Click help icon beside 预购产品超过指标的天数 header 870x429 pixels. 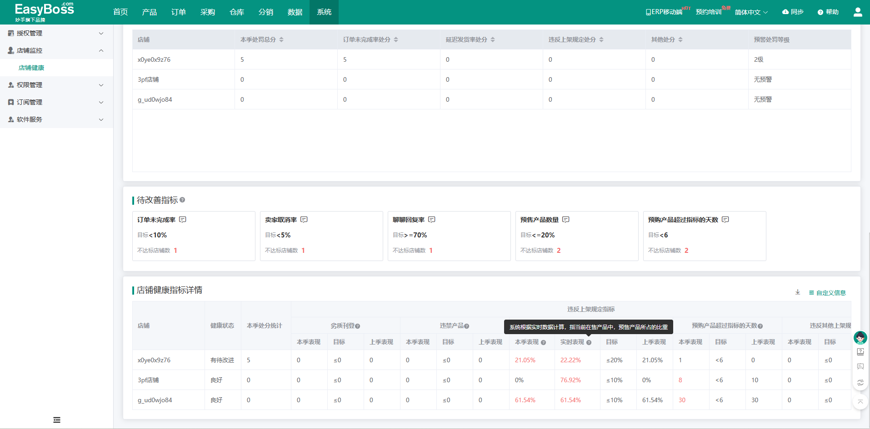click(x=760, y=326)
